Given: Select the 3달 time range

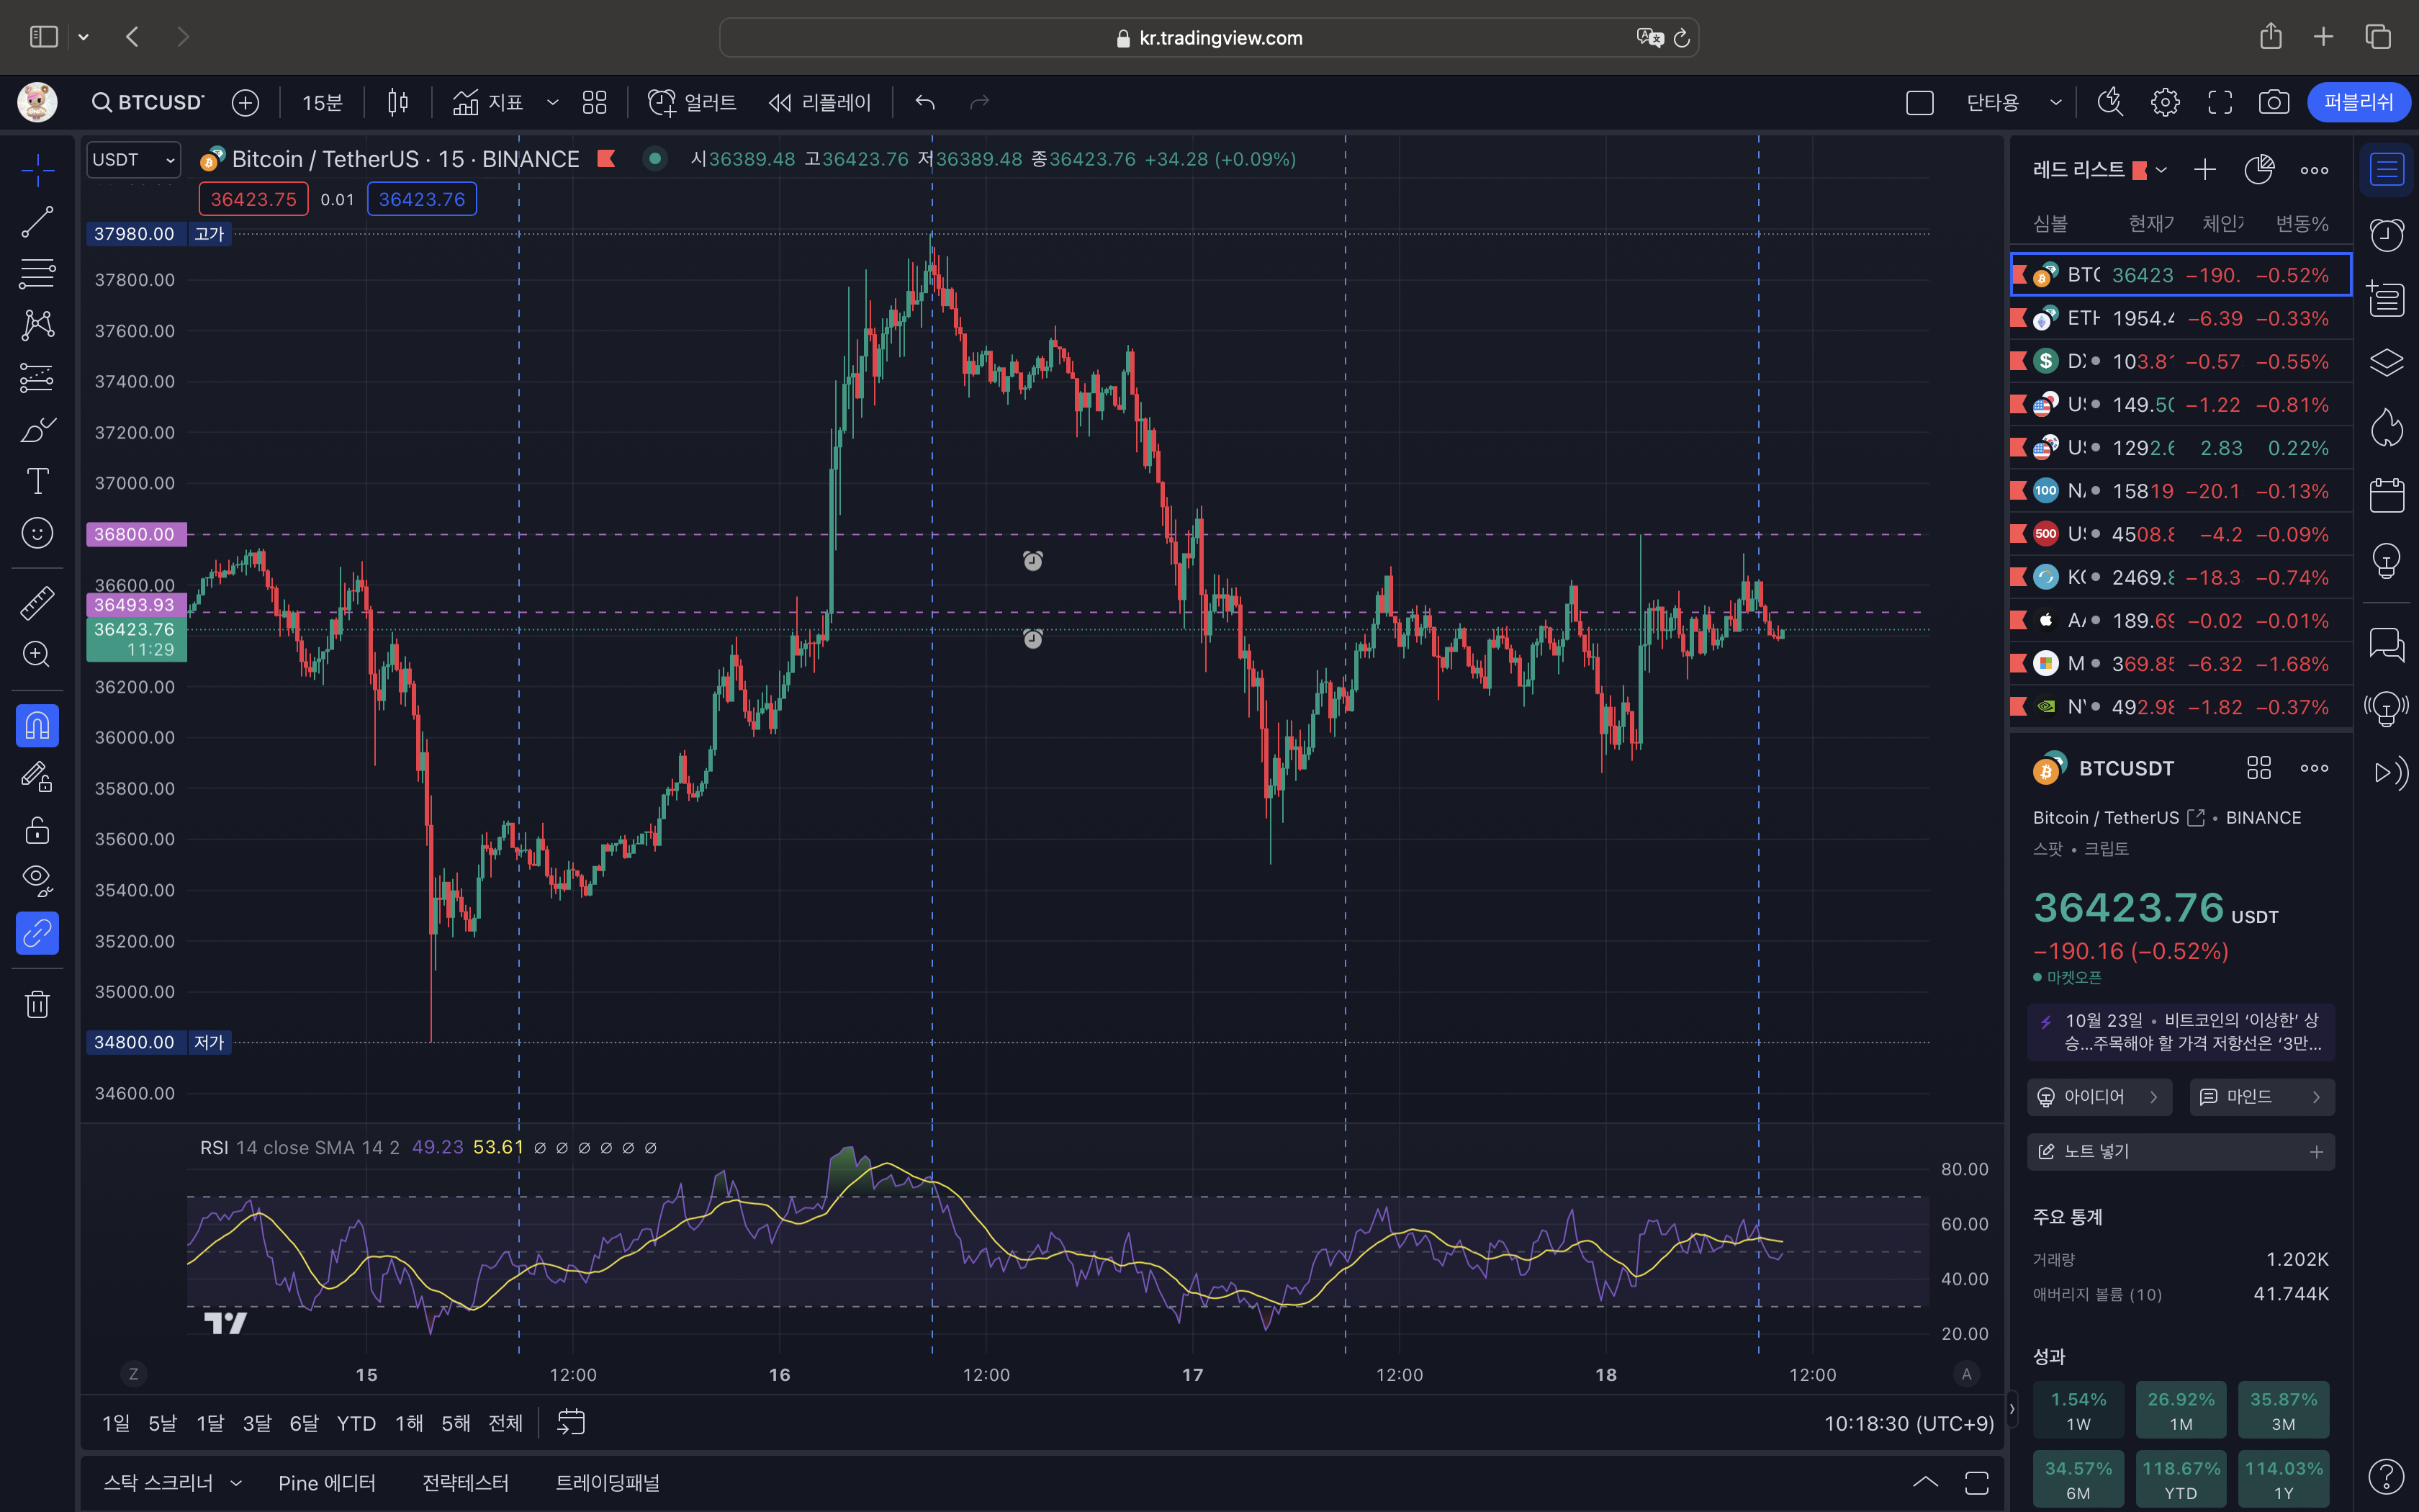Looking at the screenshot, I should (x=257, y=1423).
